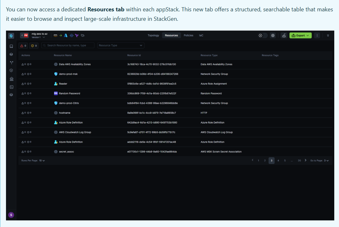Focus the Search Resource input field

[68, 45]
